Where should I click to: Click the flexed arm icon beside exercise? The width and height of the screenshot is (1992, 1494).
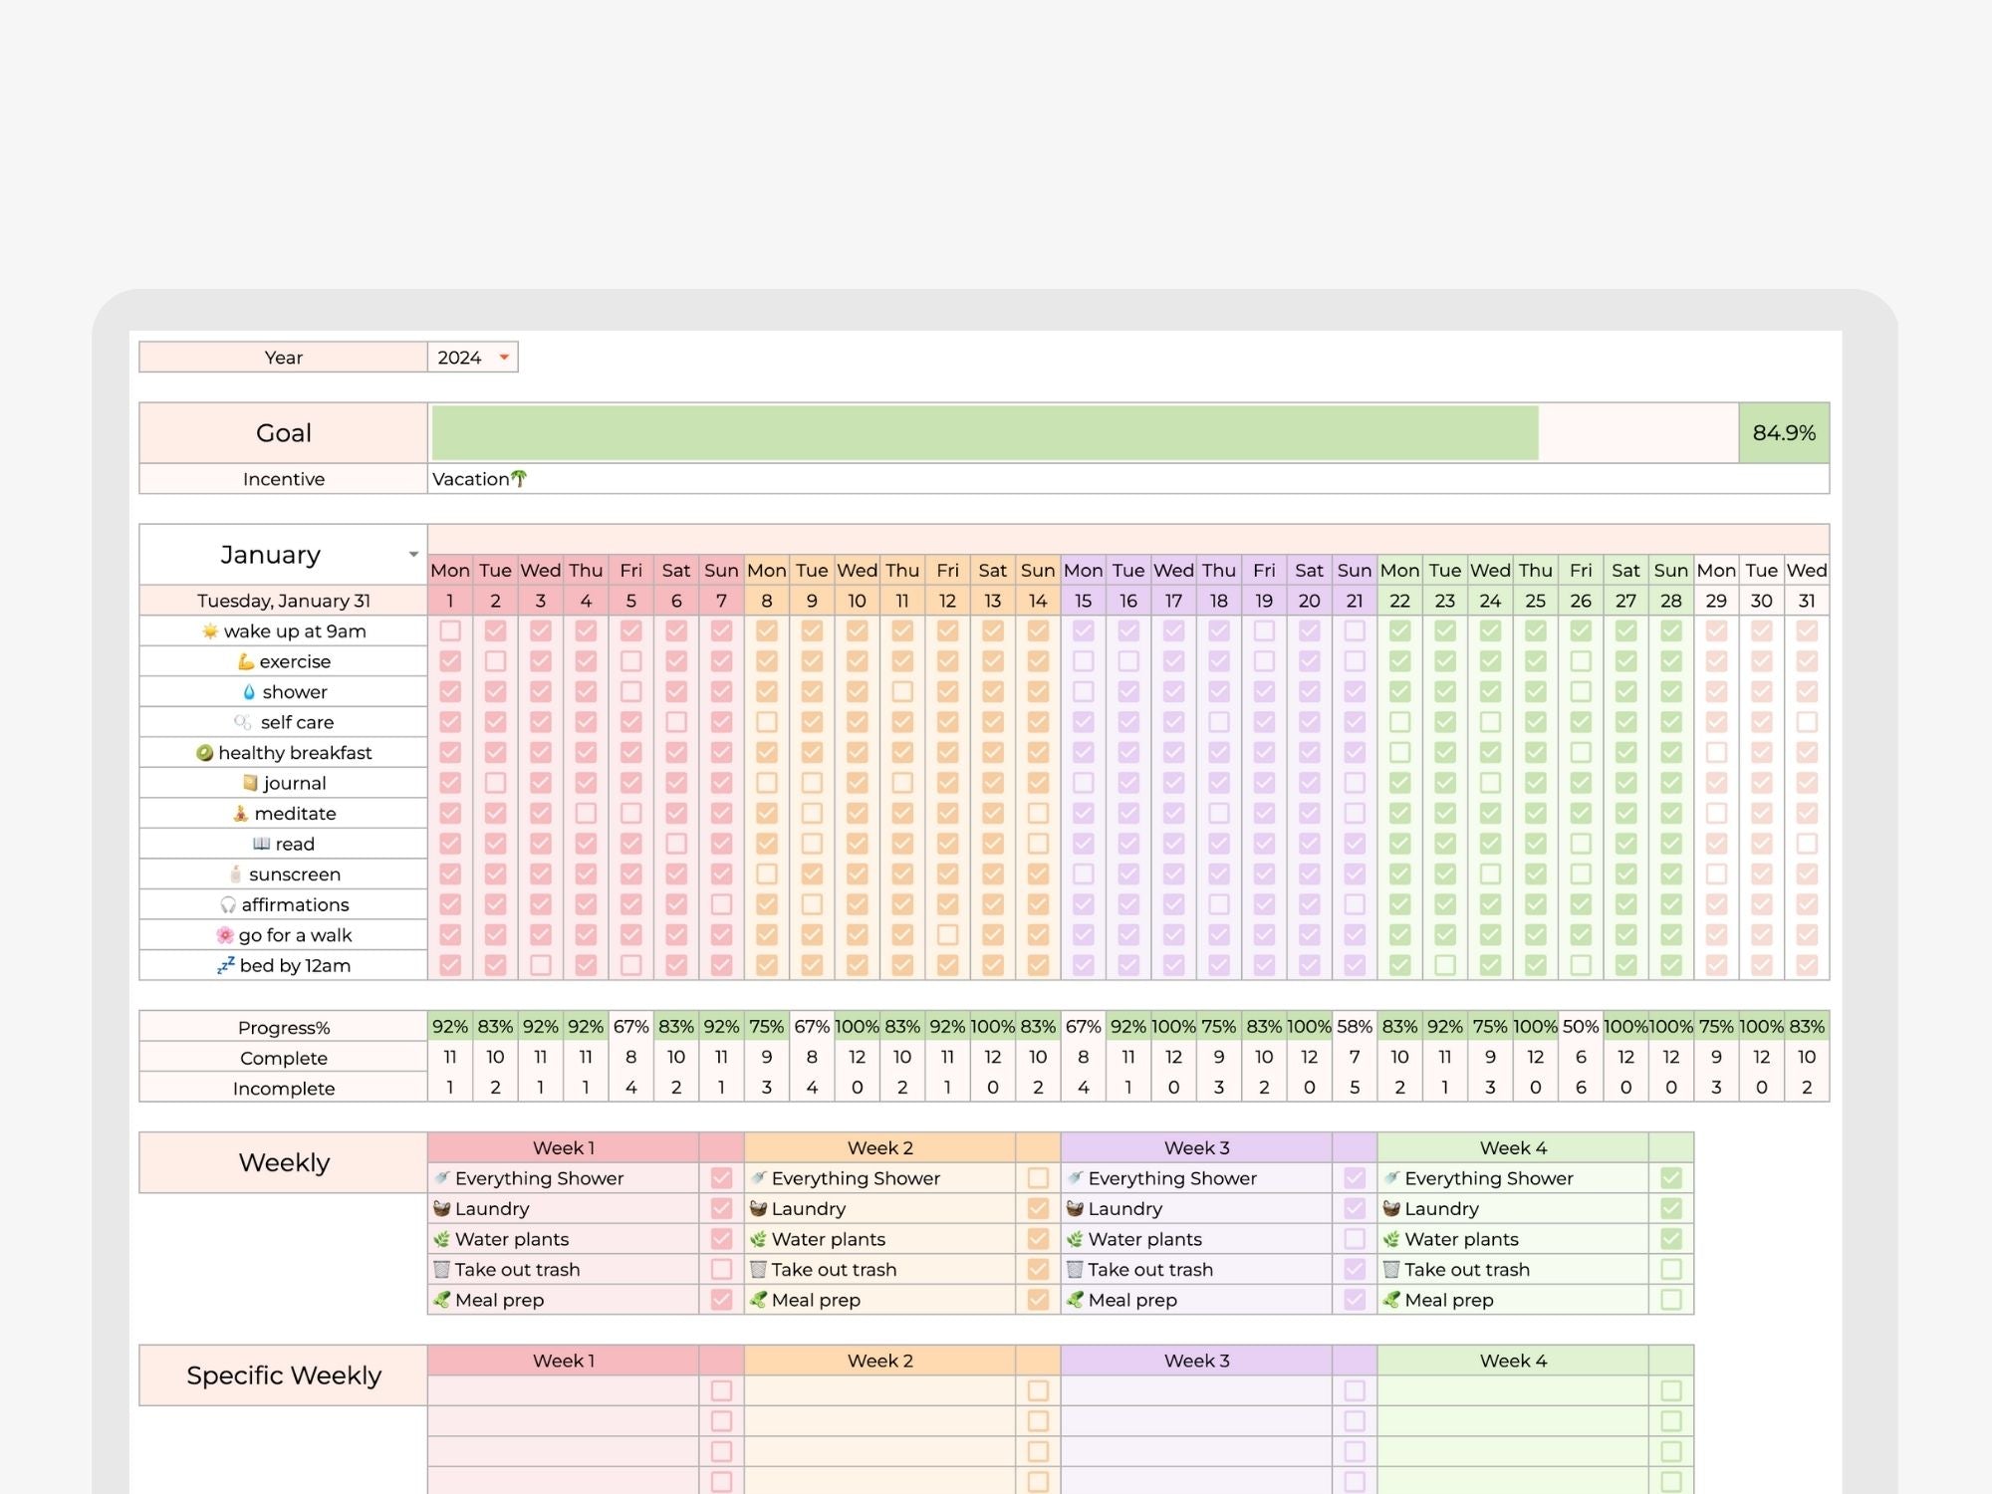tap(245, 661)
